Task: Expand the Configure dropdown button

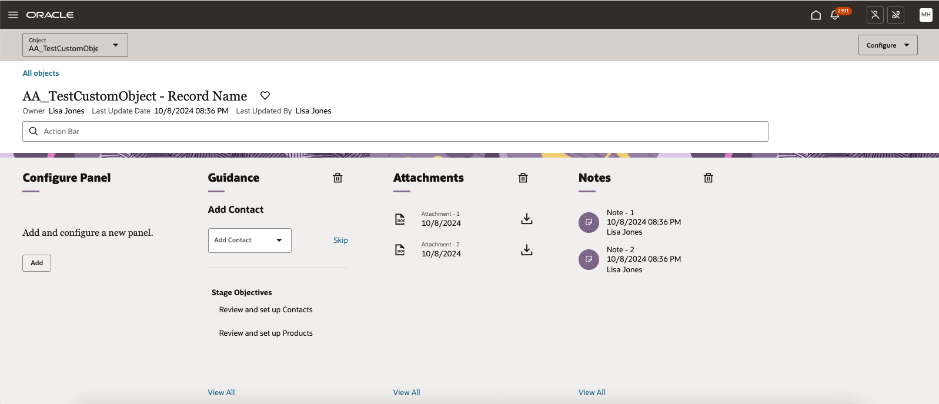Action: (888, 45)
